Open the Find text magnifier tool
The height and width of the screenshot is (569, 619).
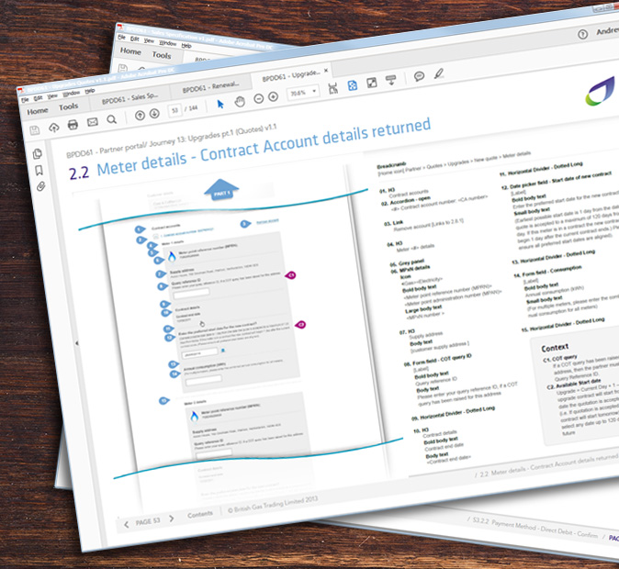coord(111,118)
